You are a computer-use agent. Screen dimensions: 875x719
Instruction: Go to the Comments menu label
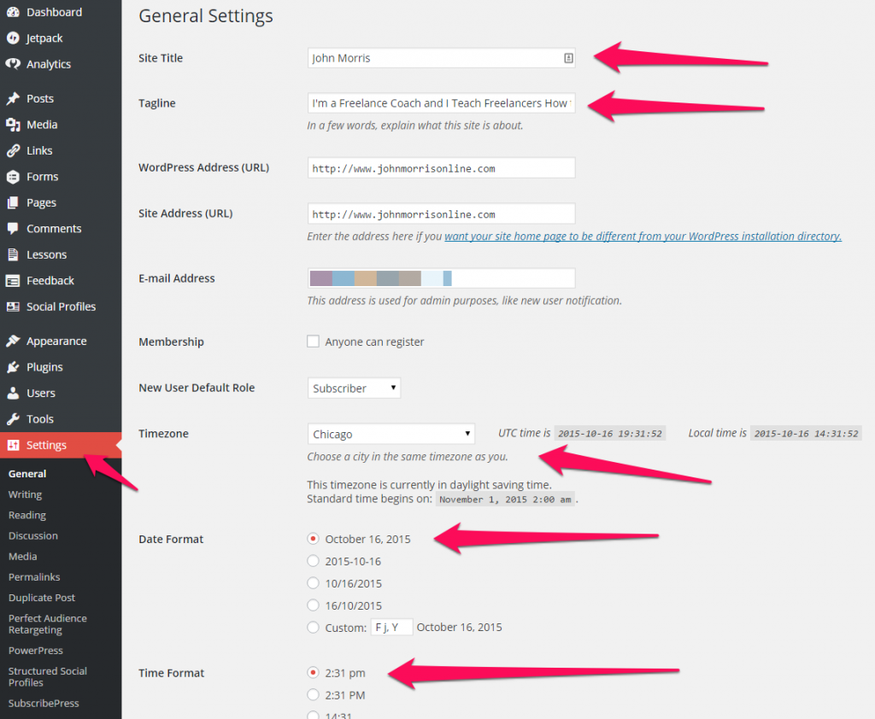[54, 228]
